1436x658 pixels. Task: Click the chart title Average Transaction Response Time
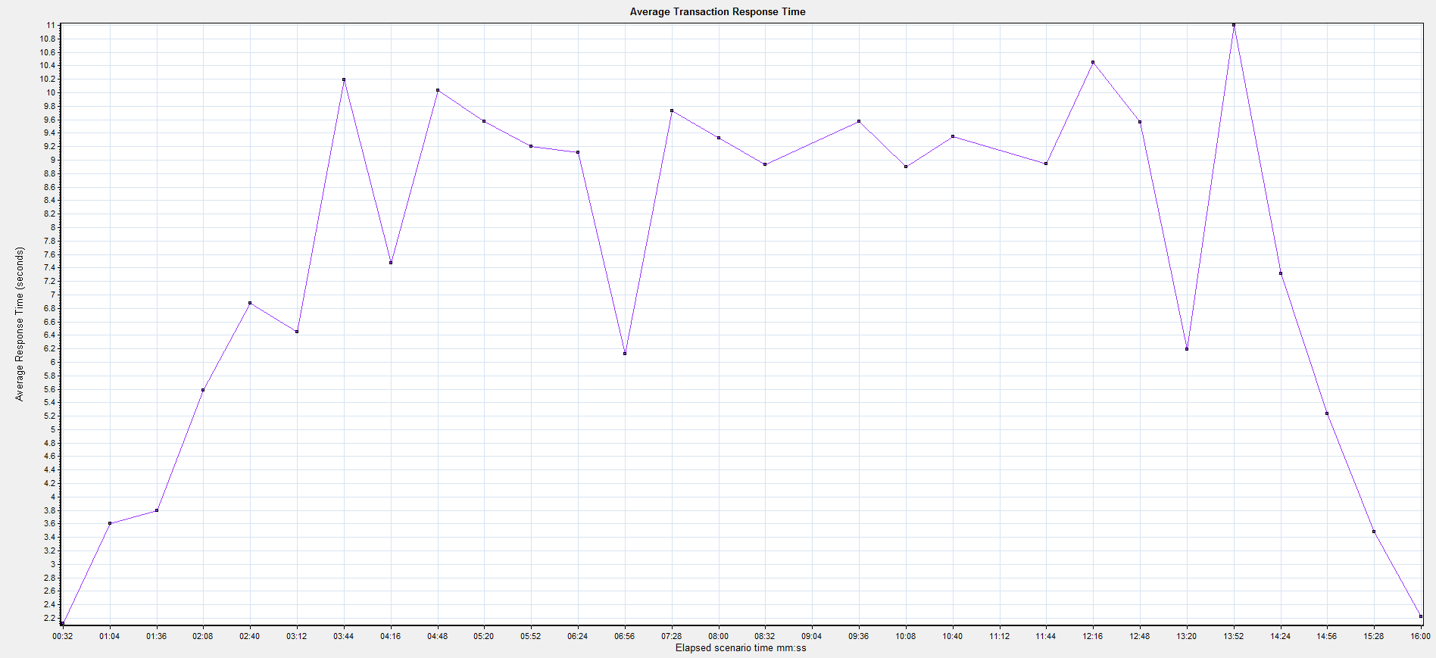(x=717, y=11)
